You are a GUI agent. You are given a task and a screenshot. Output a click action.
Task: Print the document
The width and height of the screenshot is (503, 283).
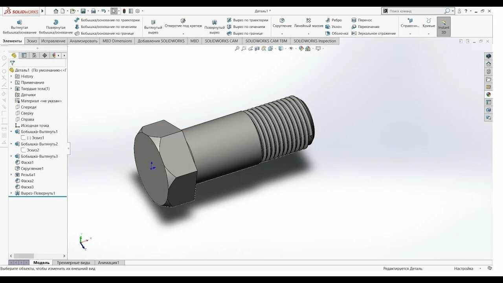point(93,11)
